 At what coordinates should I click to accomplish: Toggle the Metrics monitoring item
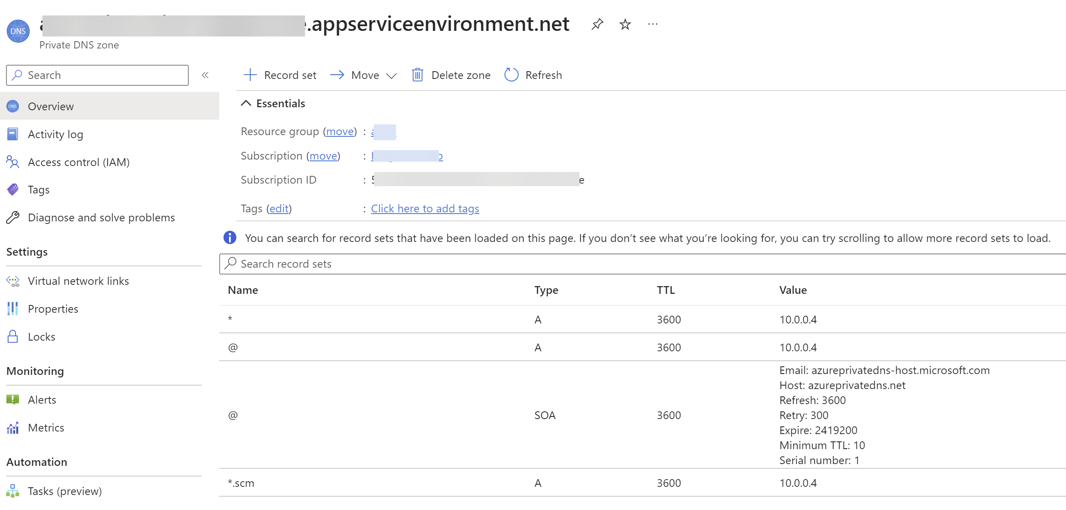(x=45, y=428)
